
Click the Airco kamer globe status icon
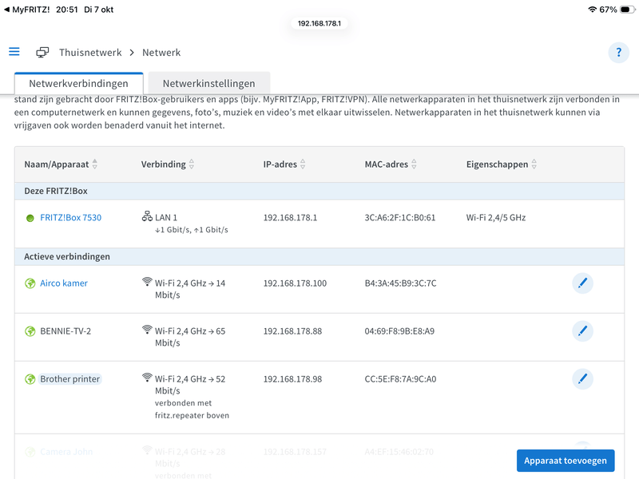(30, 283)
